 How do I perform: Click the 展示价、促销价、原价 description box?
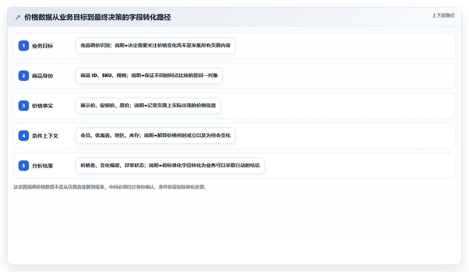tap(148, 106)
